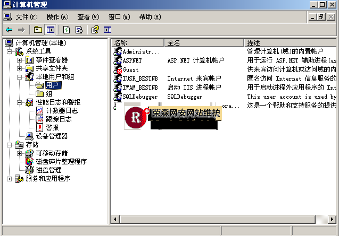Viewport: 339px width, 236px height.
Task: Click the Export list toolbar icon
Action: (79, 30)
